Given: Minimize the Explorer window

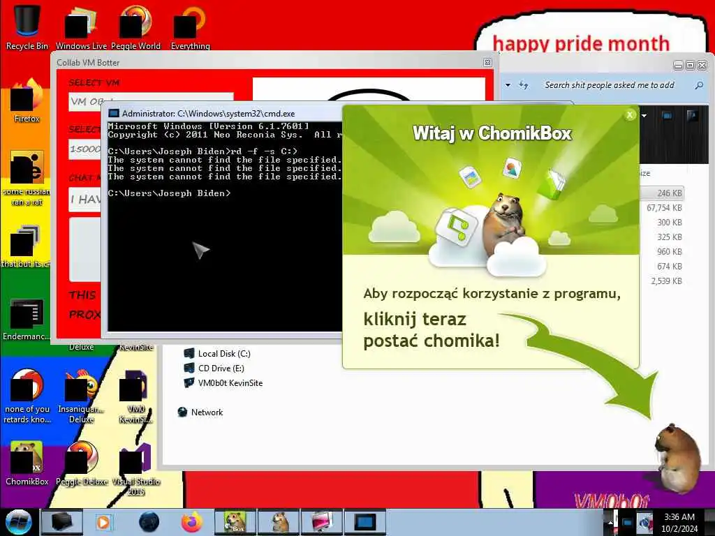Looking at the screenshot, I should [x=679, y=65].
